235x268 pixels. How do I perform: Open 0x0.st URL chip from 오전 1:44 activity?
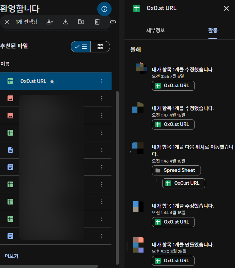173,222
